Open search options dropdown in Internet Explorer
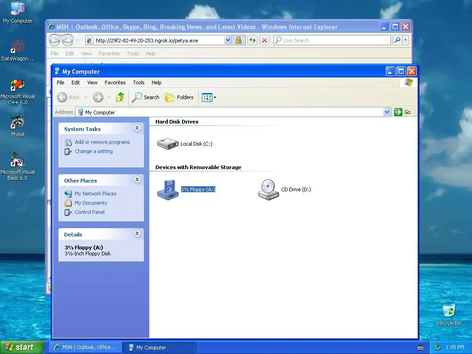Viewport: 472px width, 354px height. pos(406,40)
